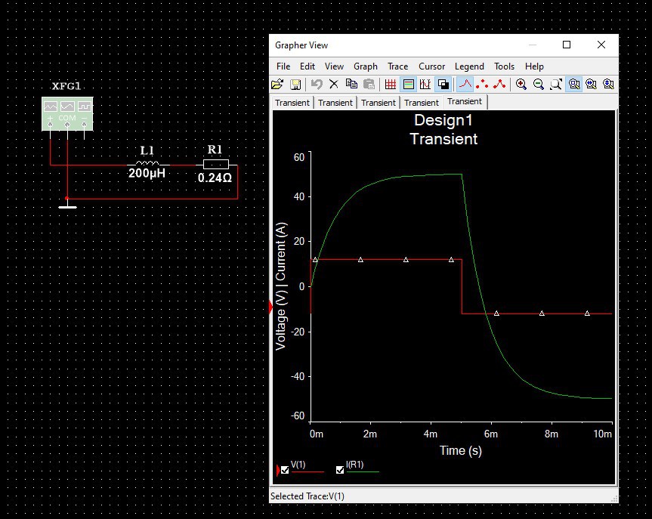Screen dimensions: 652x519
Task: Open the File menu
Action: [x=283, y=66]
